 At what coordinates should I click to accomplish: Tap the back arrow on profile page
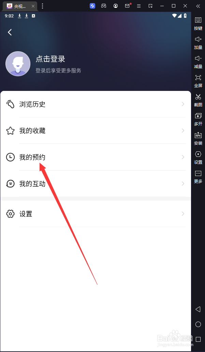[x=10, y=32]
